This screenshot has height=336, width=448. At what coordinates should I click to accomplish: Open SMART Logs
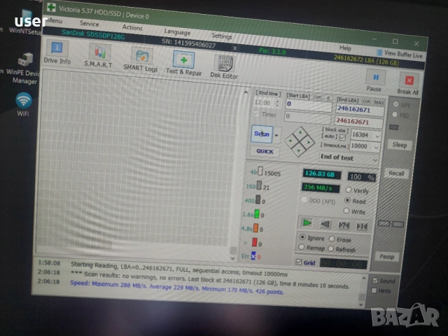(x=141, y=59)
